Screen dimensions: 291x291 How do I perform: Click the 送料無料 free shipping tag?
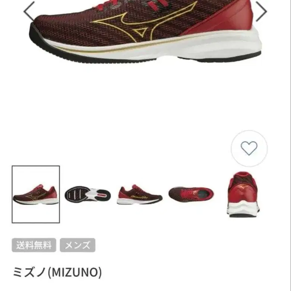tap(34, 245)
